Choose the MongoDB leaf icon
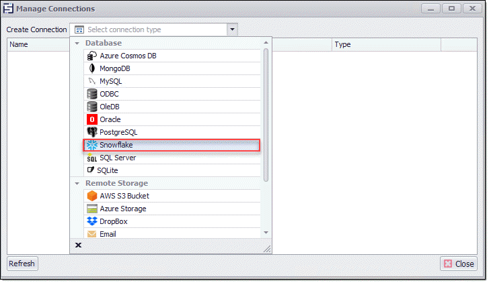The height and width of the screenshot is (283, 489). tap(92, 68)
